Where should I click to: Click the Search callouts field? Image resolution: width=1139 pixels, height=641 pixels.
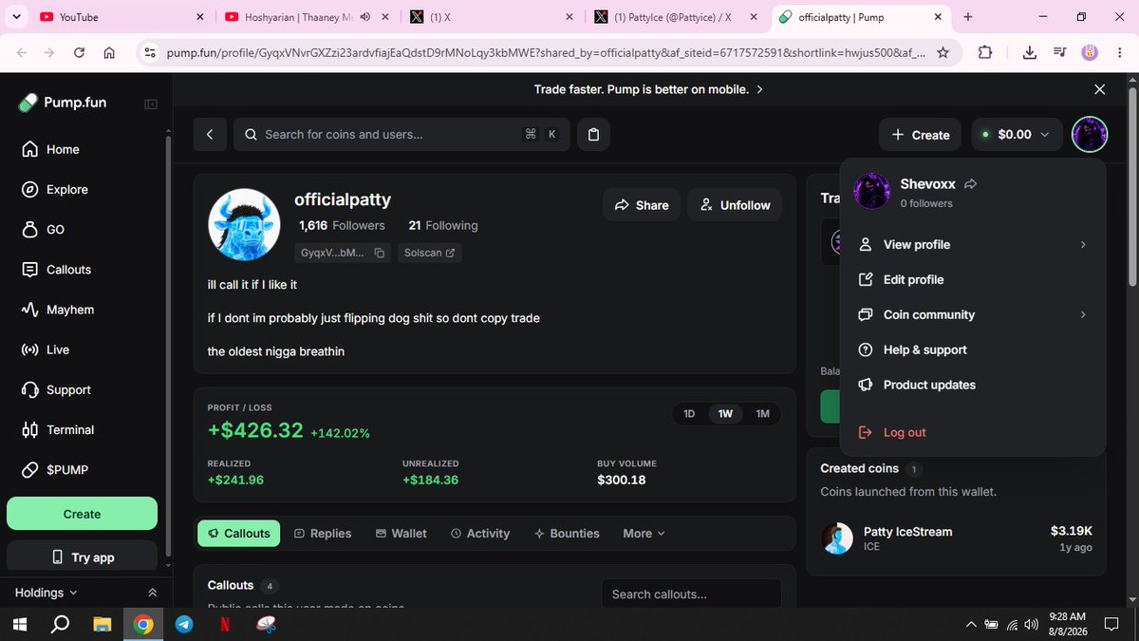[691, 594]
